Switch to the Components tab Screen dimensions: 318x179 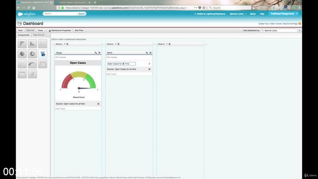[x=23, y=35]
